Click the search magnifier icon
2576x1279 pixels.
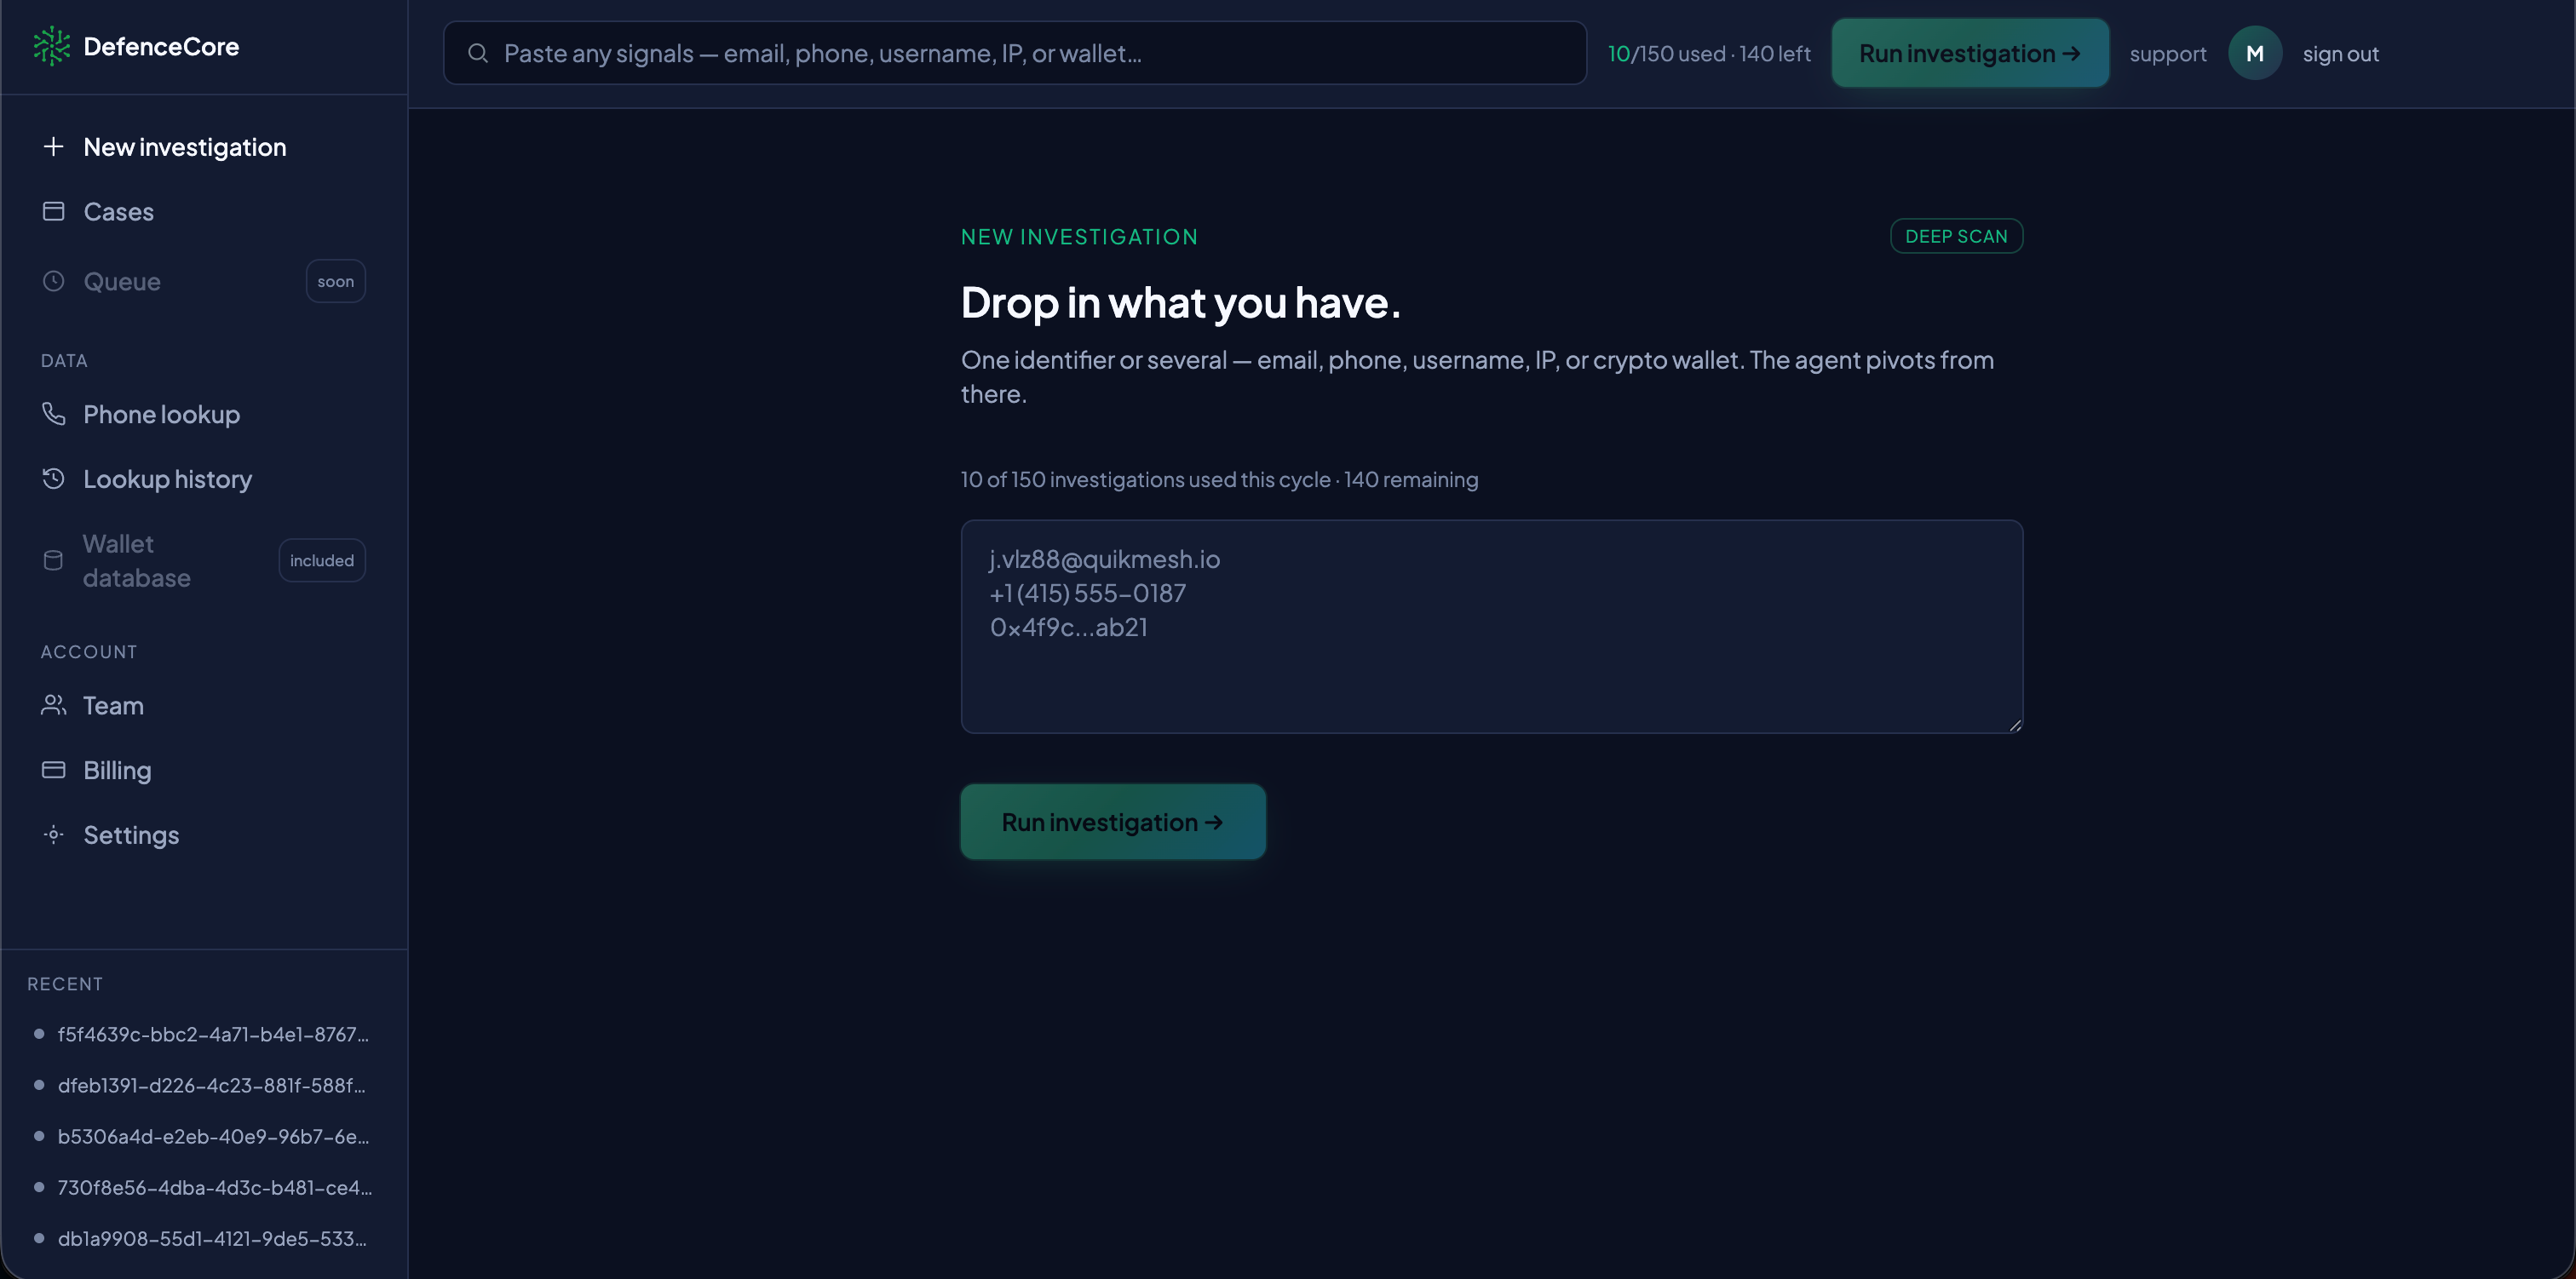tap(478, 53)
